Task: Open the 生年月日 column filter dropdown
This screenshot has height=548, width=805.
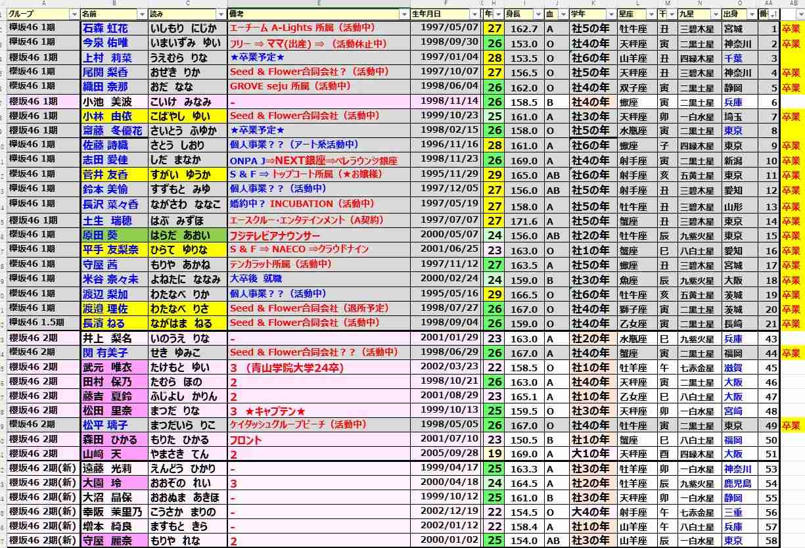Action: click(x=476, y=14)
